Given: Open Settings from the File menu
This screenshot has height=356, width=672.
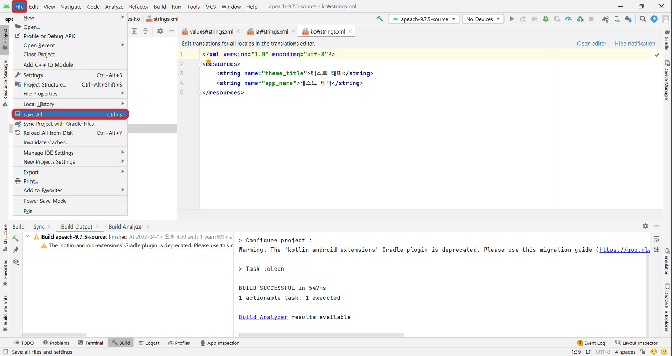Looking at the screenshot, I should click(70, 75).
